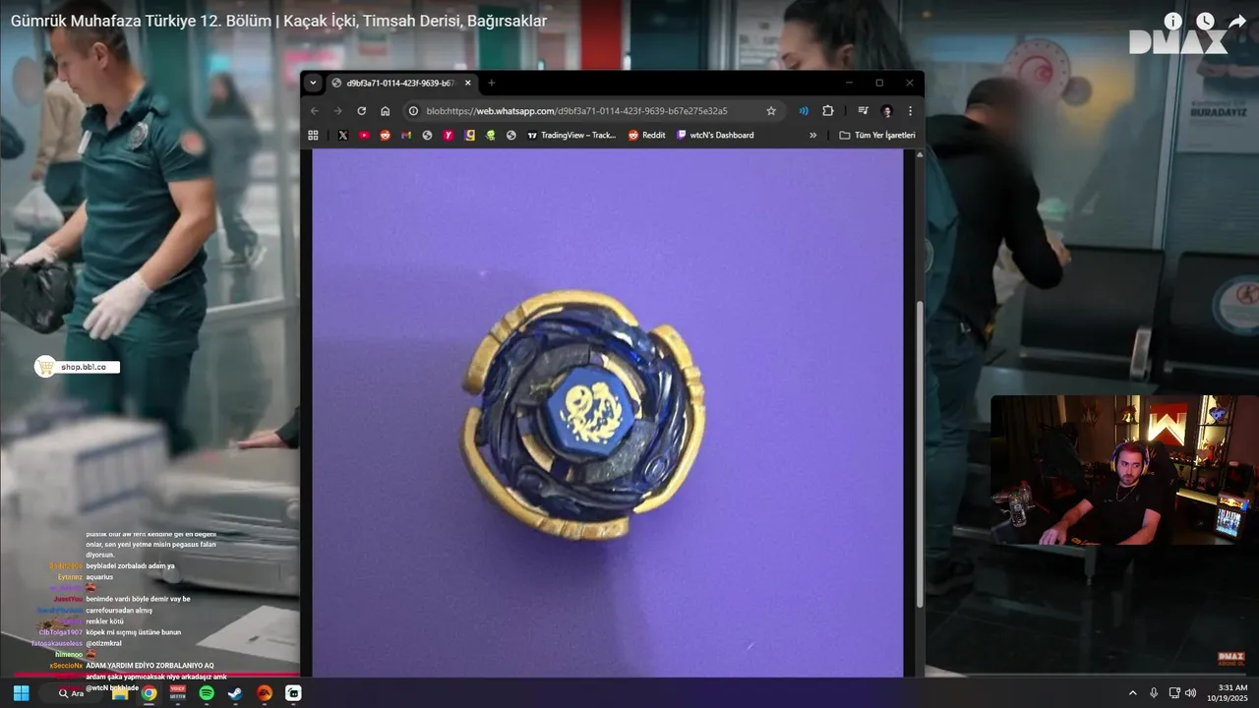Open the Extensions puzzle-piece menu

click(828, 111)
